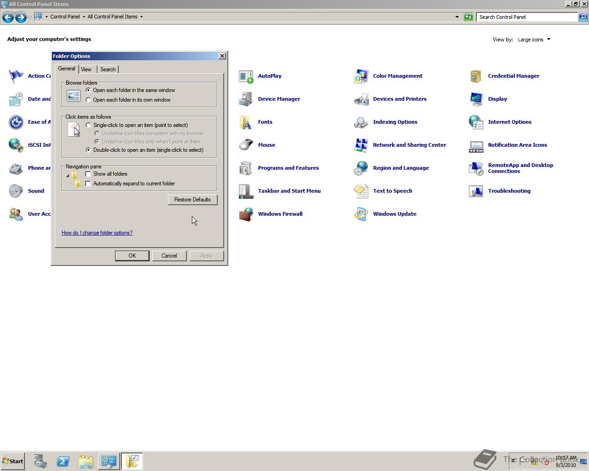This screenshot has height=471, width=589.
Task: Select Open each folder in its own window
Action: point(88,100)
